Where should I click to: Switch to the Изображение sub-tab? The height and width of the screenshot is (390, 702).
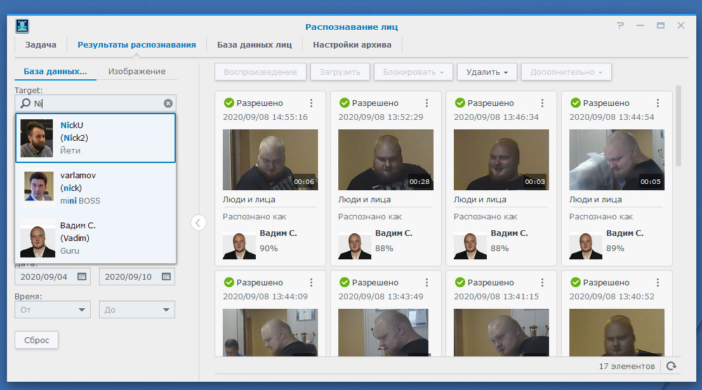coord(136,72)
